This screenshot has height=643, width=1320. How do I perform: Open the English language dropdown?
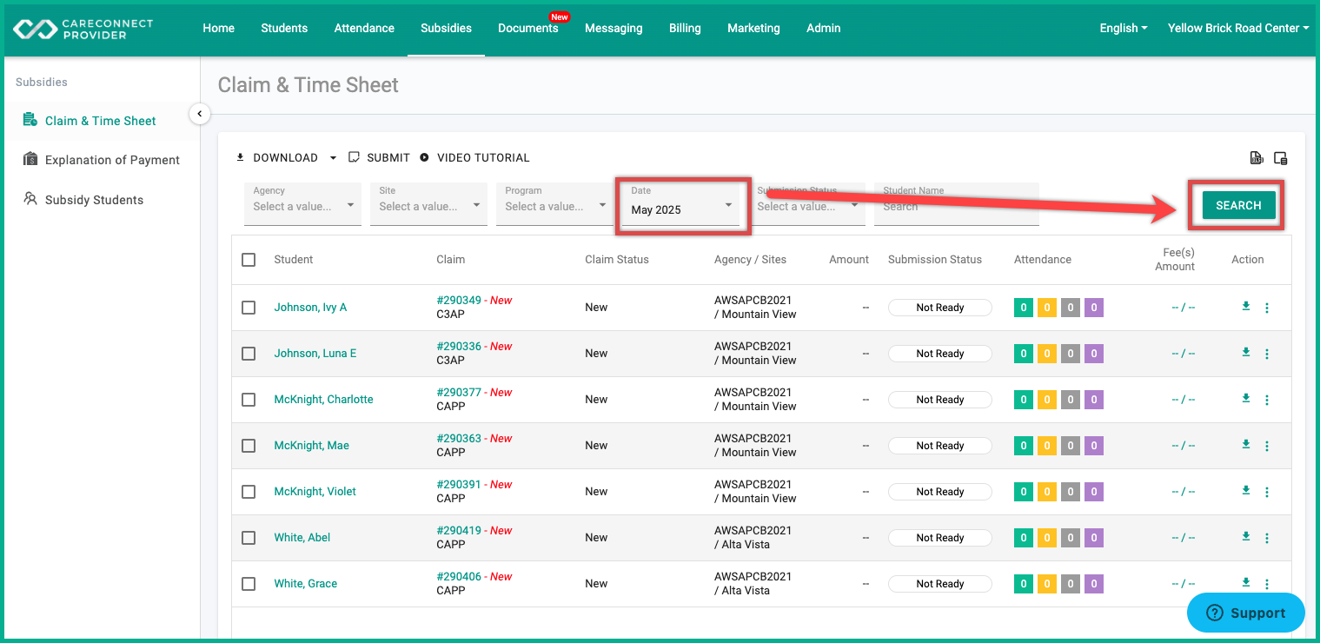[1124, 28]
